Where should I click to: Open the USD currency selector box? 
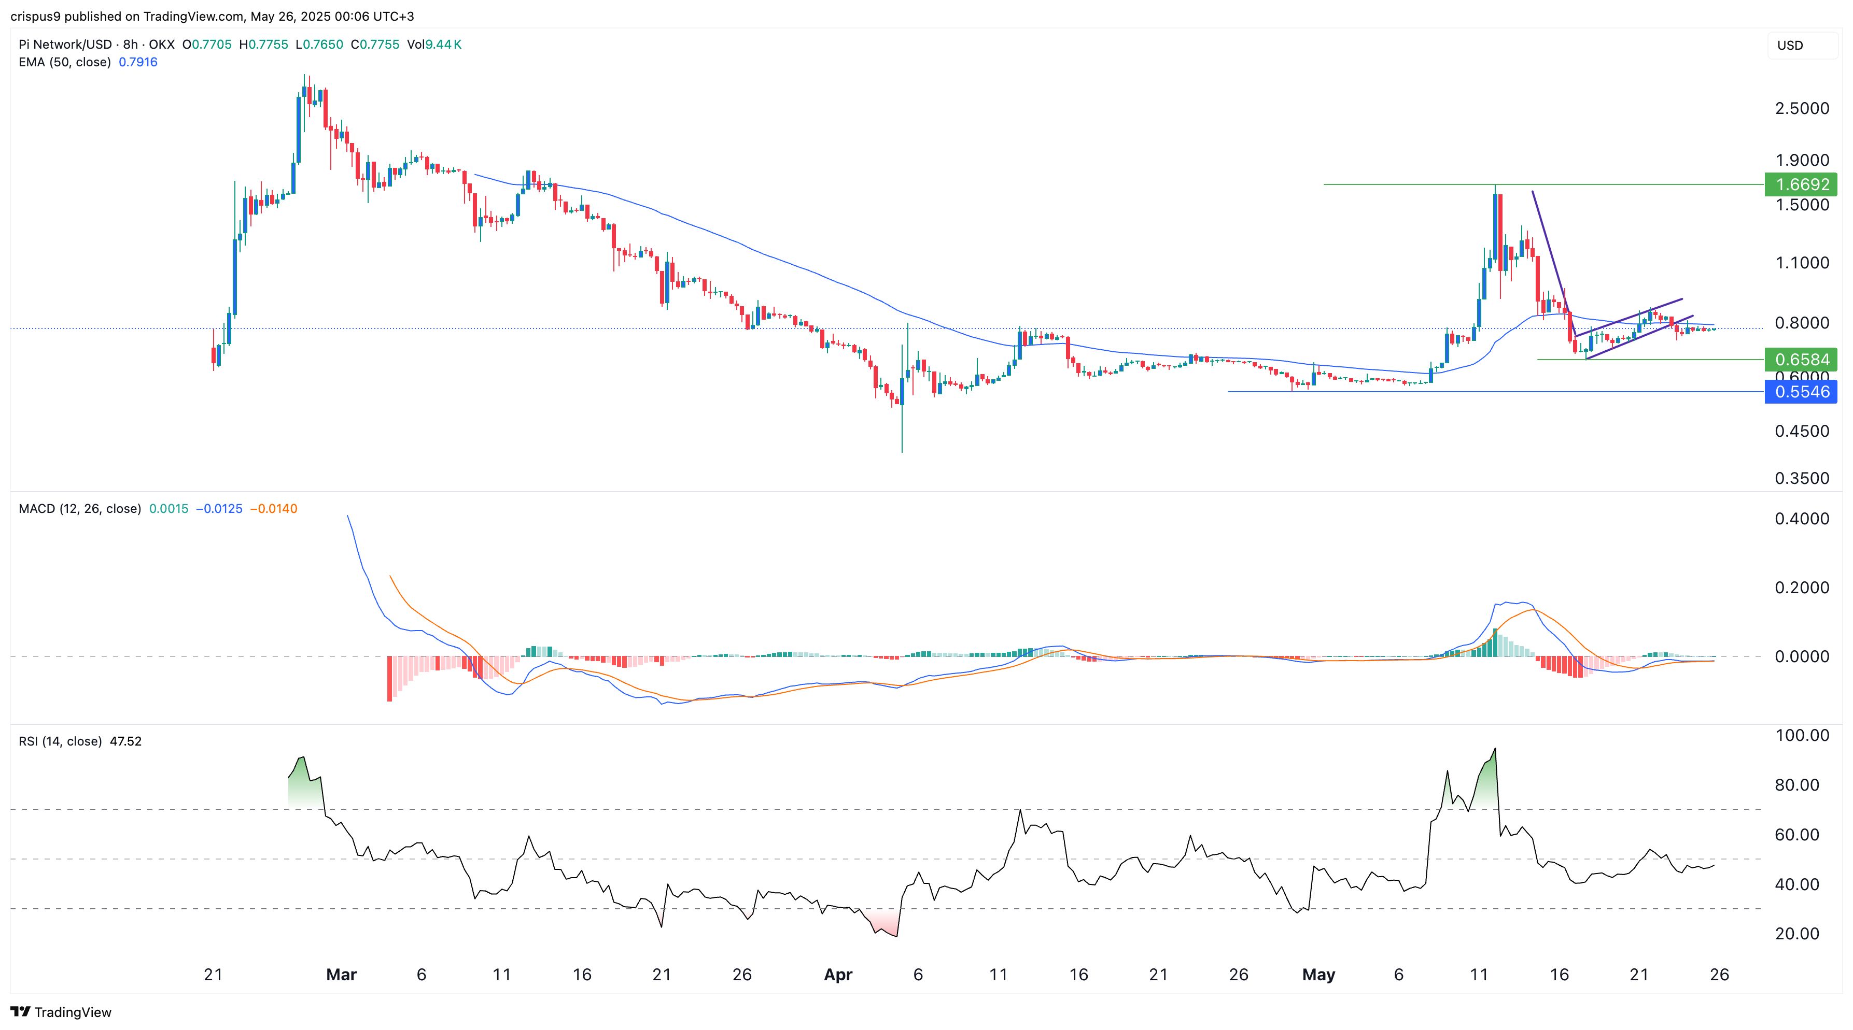pyautogui.click(x=1802, y=45)
